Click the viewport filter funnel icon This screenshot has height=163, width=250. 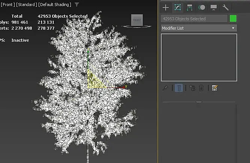click(x=77, y=4)
